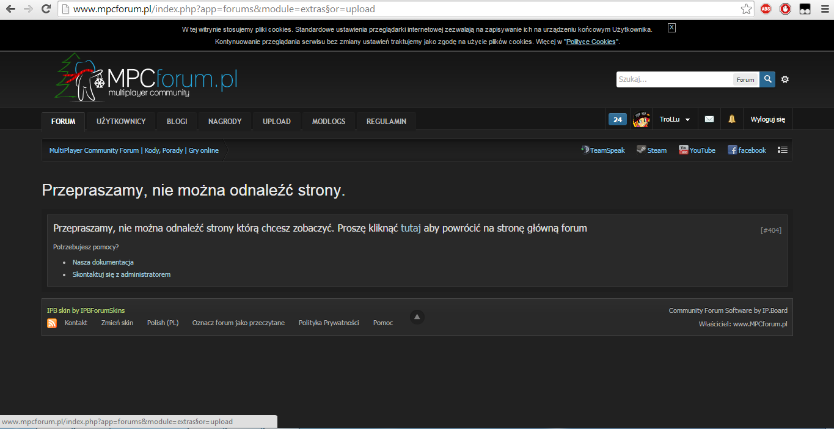834x429 pixels.
Task: Open the MODLOGS tab
Action: [329, 121]
